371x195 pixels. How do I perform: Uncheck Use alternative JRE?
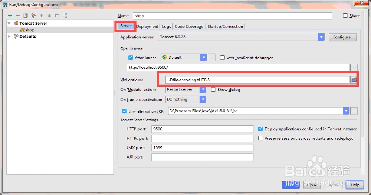(124, 111)
